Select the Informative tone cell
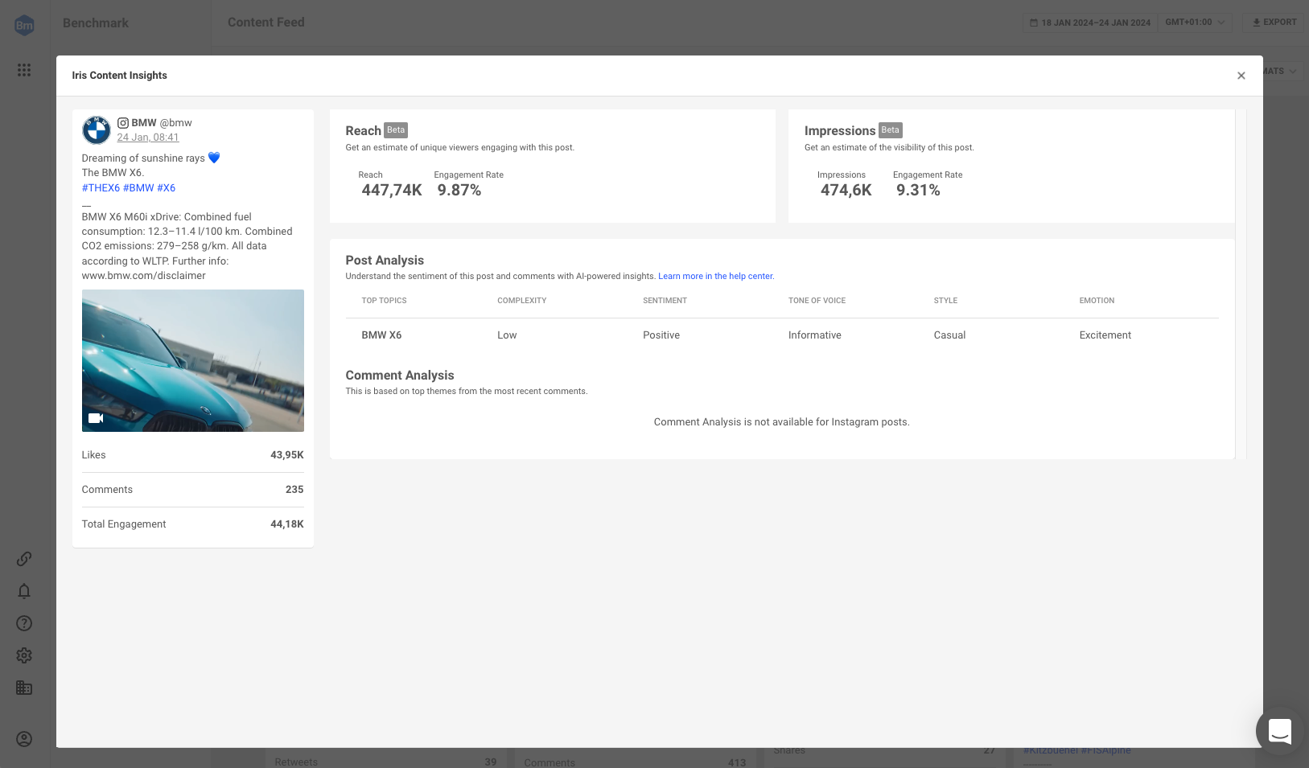 pos(815,335)
